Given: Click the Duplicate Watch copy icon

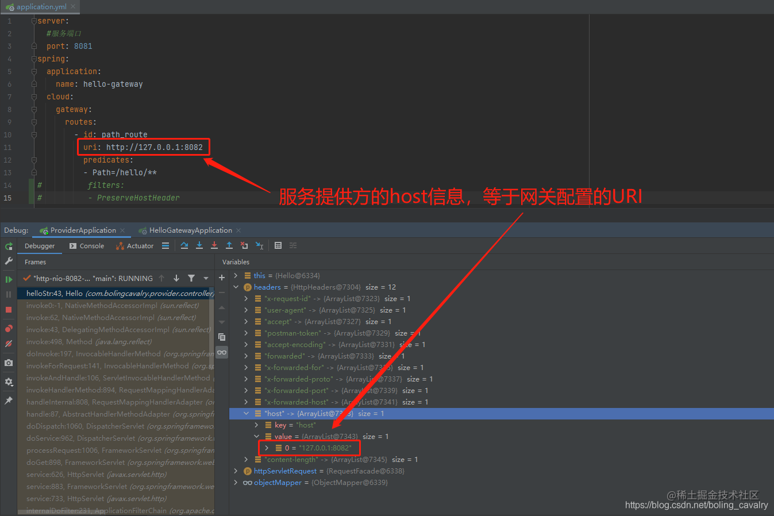Looking at the screenshot, I should pos(222,337).
